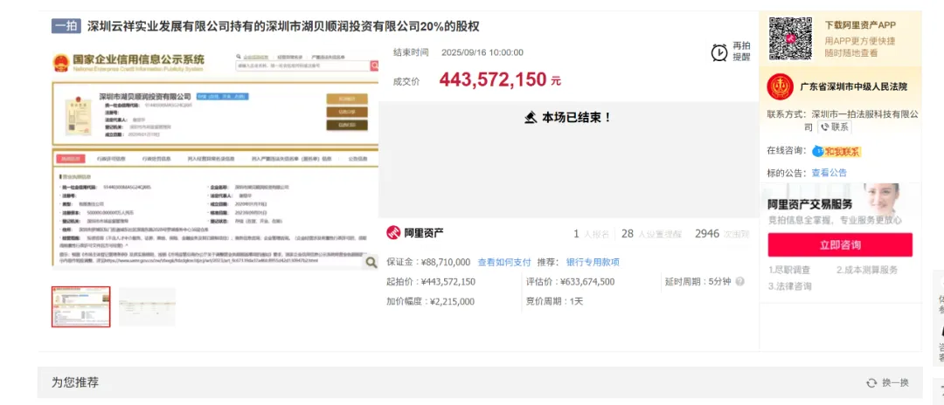Click the QR code for 阿里资产 APP
Image resolution: width=944 pixels, height=405 pixels.
pyautogui.click(x=790, y=38)
